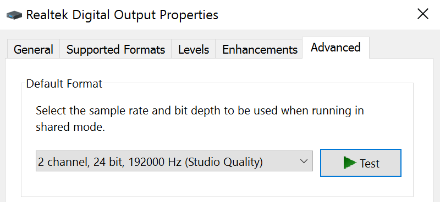
Task: Click the 192000 Hz Studio Quality selection text
Action: pos(150,162)
